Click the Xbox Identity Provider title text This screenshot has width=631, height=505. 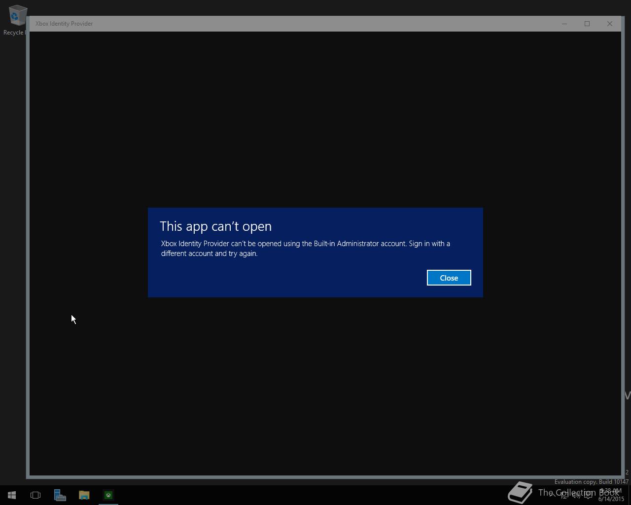64,24
